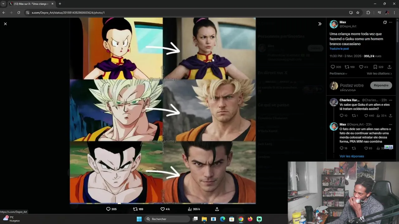Open the browser extensions menu
399x224 pixels.
tap(368, 12)
